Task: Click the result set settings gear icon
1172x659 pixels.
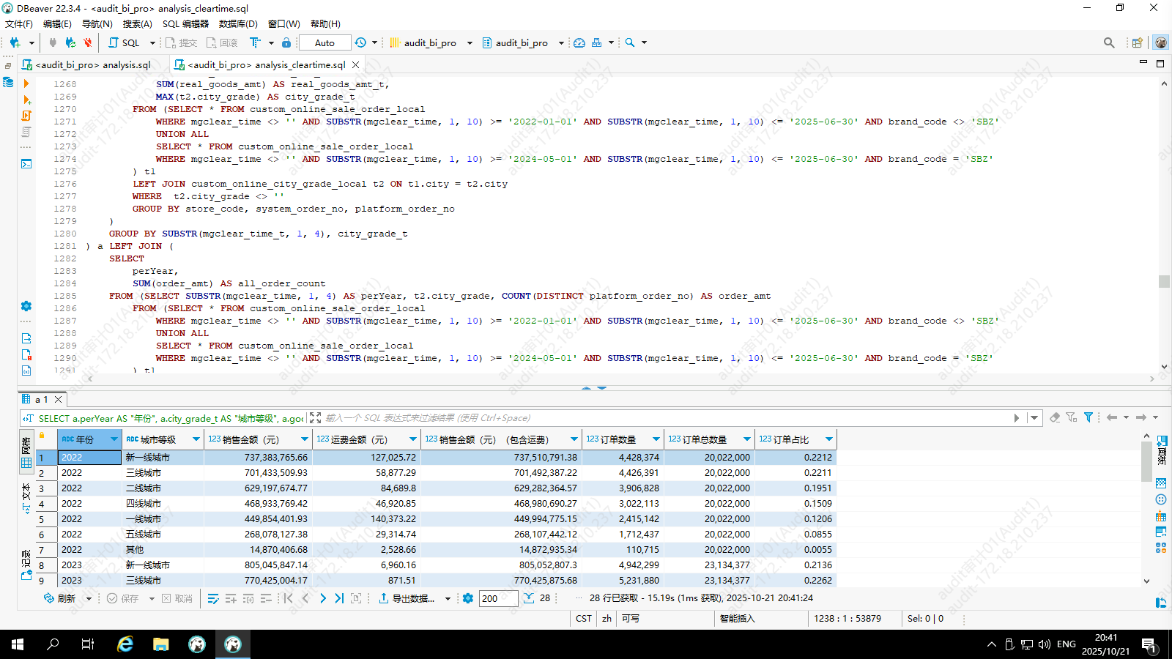Action: (x=468, y=598)
